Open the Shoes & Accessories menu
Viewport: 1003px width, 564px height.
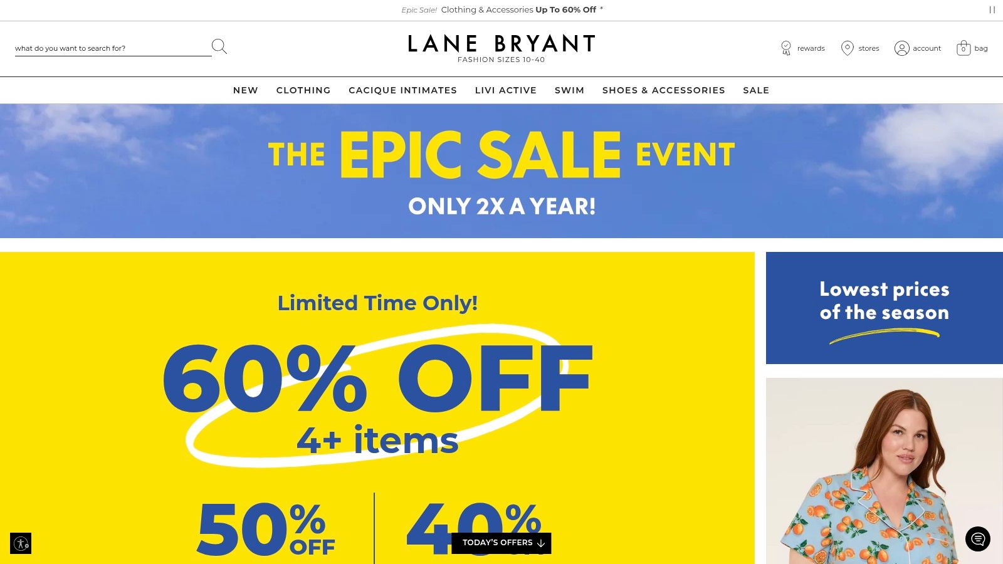click(x=663, y=90)
